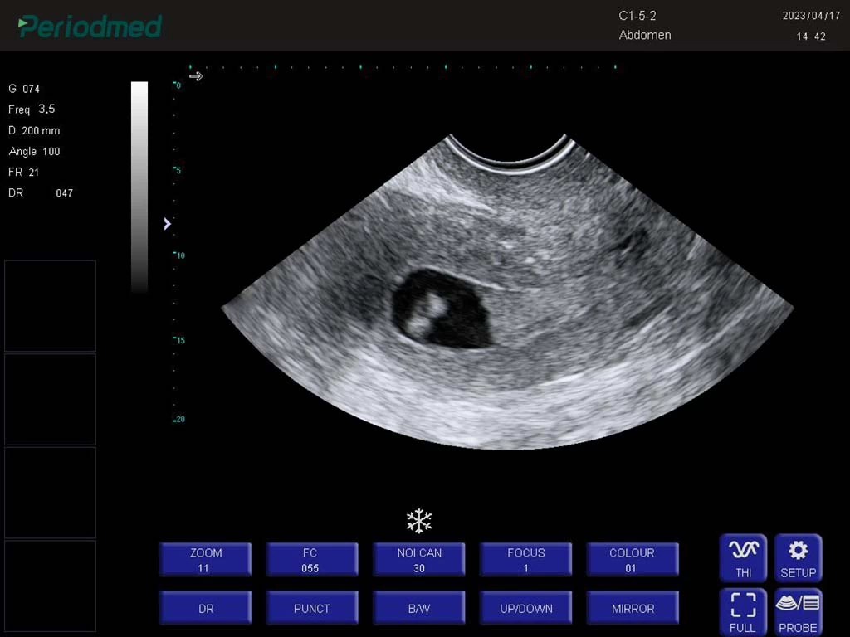Click the 5 cm depth scale mark
This screenshot has width=850, height=637.
click(x=178, y=170)
